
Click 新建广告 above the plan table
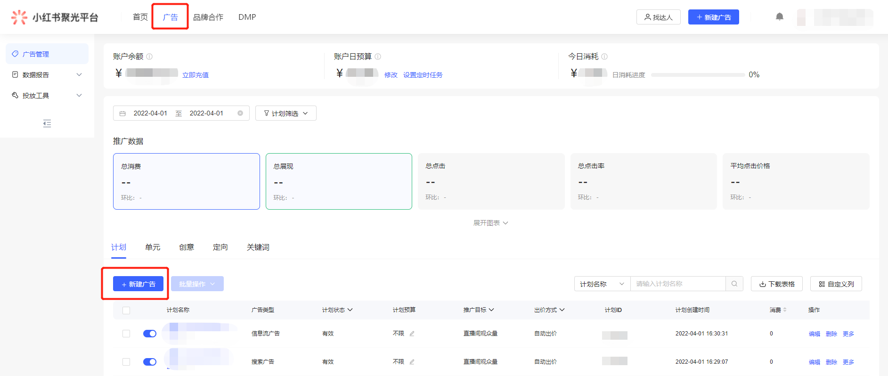coord(138,284)
